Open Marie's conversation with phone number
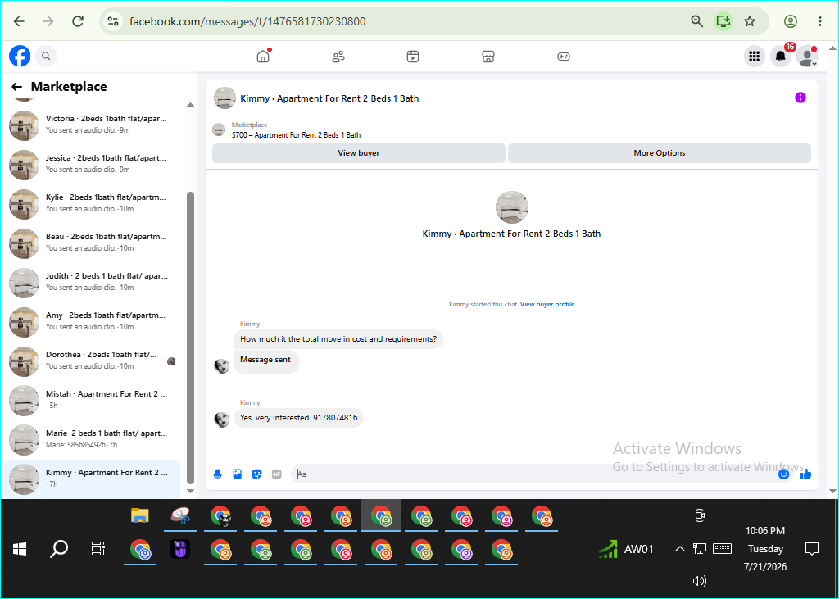Viewport: 839px width, 599px height. pos(92,439)
